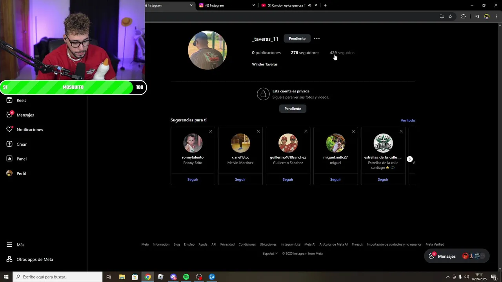The height and width of the screenshot is (282, 502).
Task: Dismiss the x_mel13.cc suggestion
Action: pos(258,132)
